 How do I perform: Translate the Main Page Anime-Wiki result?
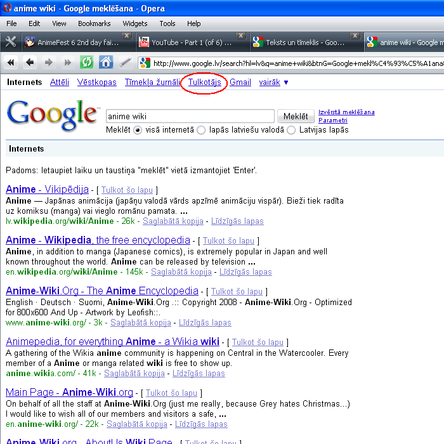click(171, 393)
